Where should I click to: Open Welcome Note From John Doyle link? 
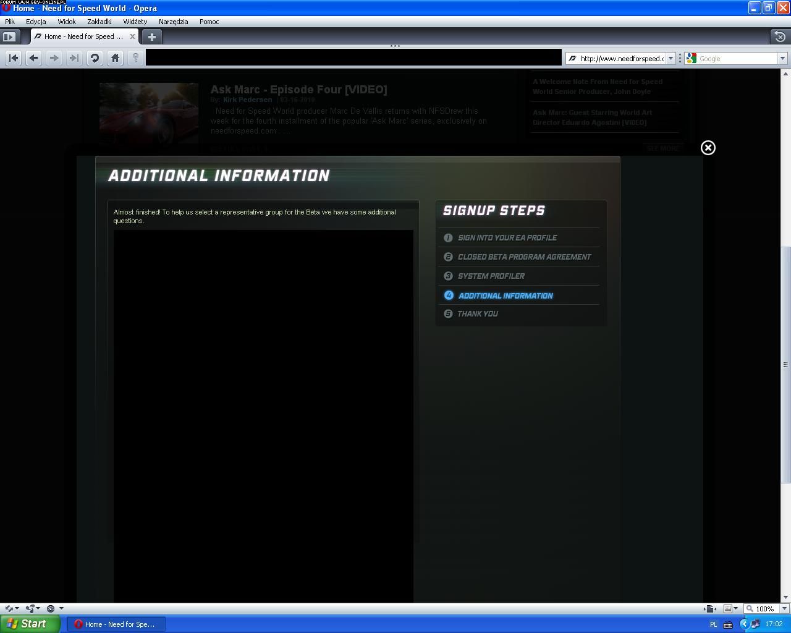click(598, 87)
